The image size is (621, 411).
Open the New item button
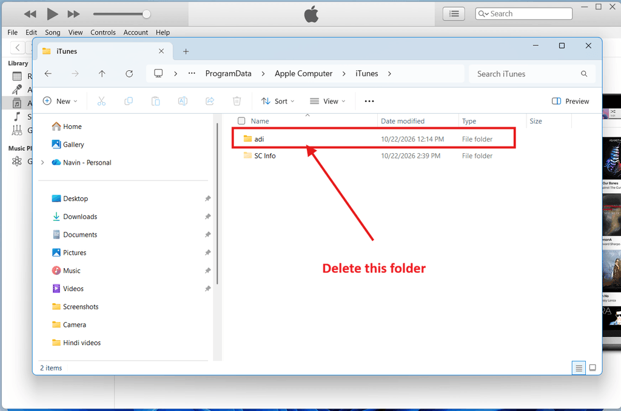pyautogui.click(x=60, y=101)
